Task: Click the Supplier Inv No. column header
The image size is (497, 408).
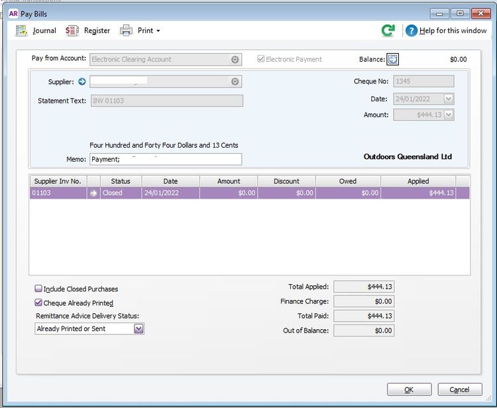Action: point(58,181)
